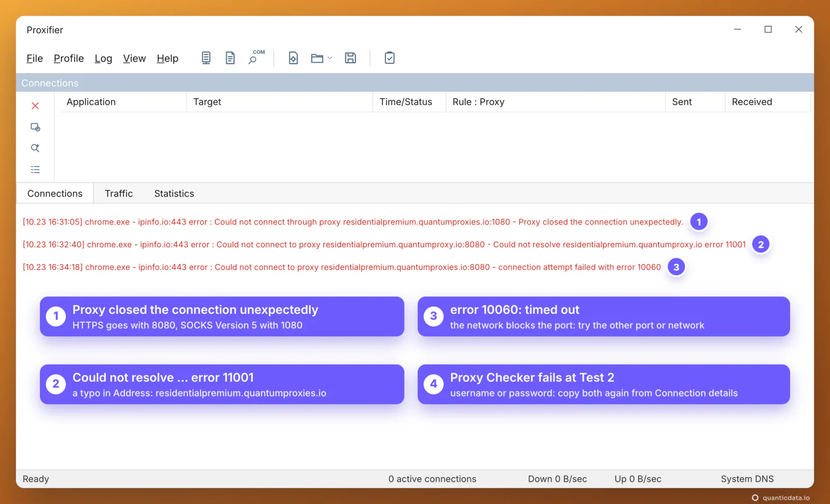Click the new profile file icon

(x=293, y=58)
